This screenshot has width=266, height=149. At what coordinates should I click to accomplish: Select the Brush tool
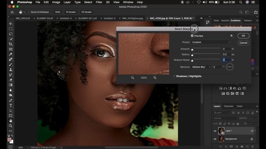(x=10, y=65)
